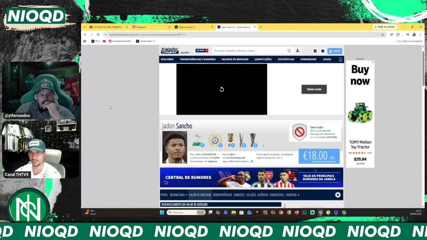Select the TRANSFERÊNCIAS player tab

point(223,195)
